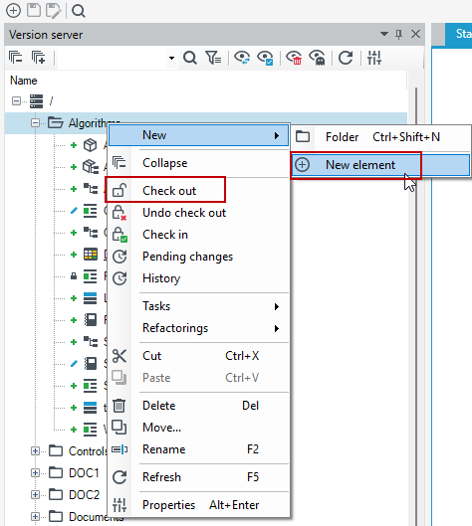
Task: Toggle the eye with ghost filter icon
Action: 317,58
